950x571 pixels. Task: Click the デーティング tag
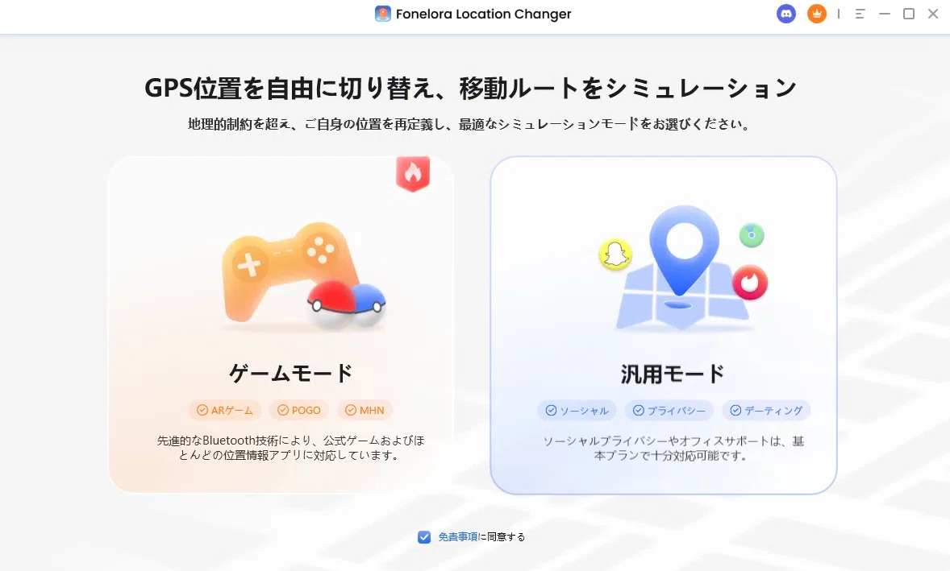766,411
